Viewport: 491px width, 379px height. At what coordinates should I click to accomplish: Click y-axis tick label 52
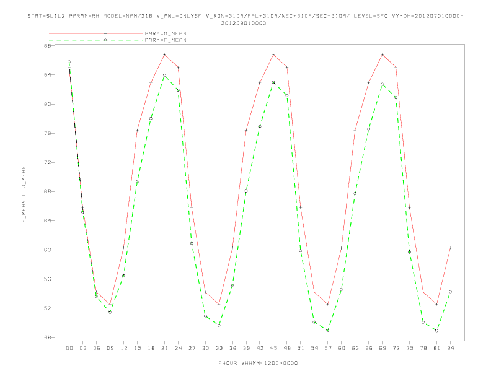(x=47, y=308)
